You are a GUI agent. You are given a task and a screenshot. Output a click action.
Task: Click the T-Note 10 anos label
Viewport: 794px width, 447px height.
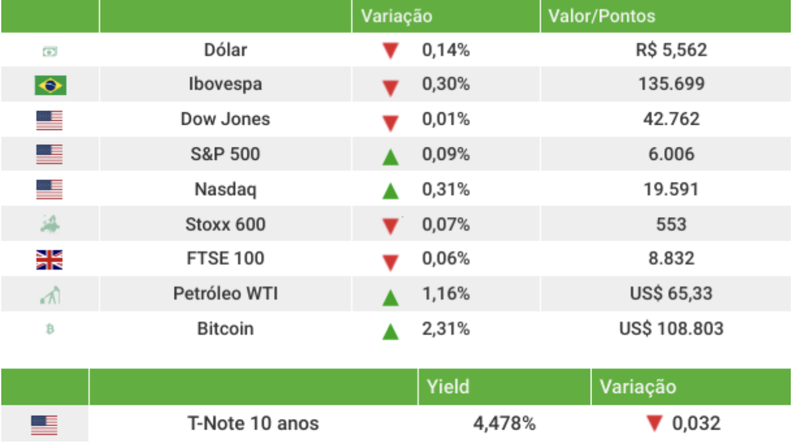(x=253, y=424)
